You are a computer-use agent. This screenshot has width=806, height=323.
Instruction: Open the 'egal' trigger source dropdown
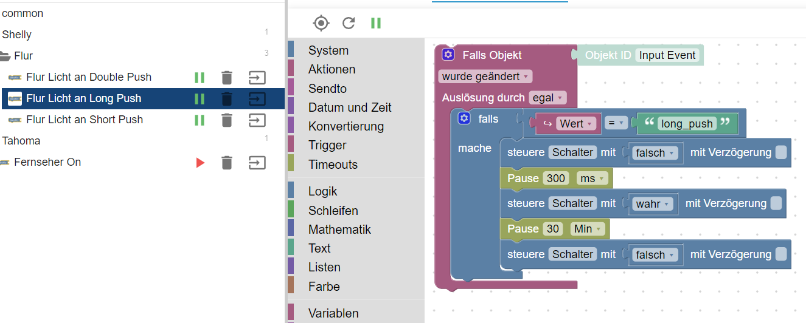click(547, 98)
